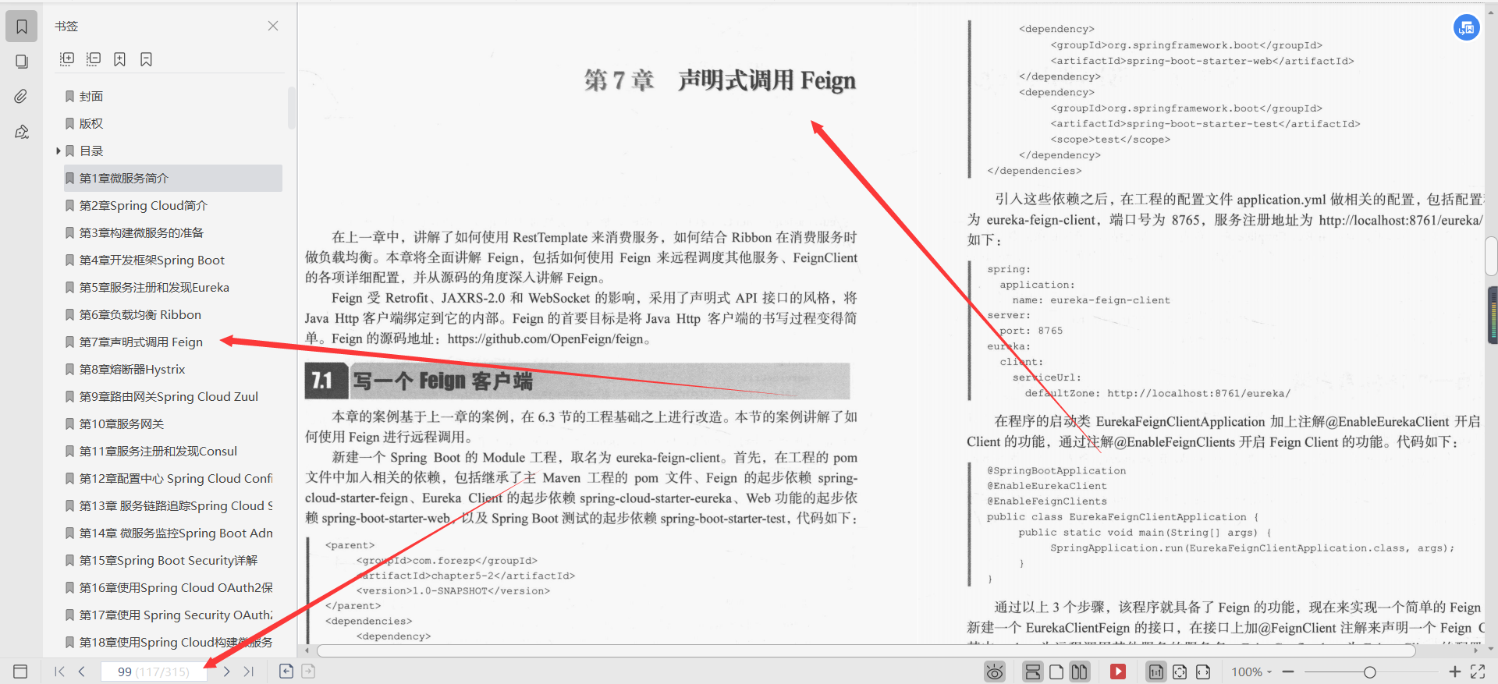Image resolution: width=1498 pixels, height=684 pixels.
Task: Open the 100% zoom dropdown
Action: (1251, 672)
